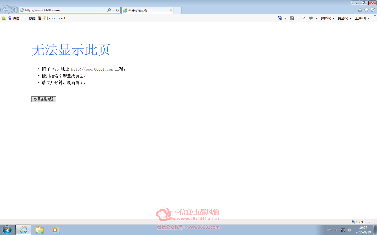Expand the Home button dropdown arrow

tap(286, 18)
